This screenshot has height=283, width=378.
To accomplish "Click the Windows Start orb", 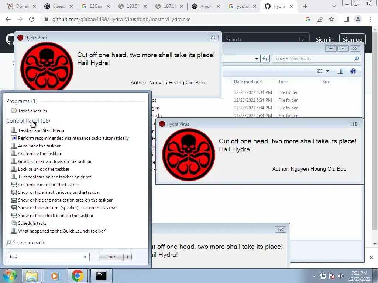I will pyautogui.click(x=10, y=276).
